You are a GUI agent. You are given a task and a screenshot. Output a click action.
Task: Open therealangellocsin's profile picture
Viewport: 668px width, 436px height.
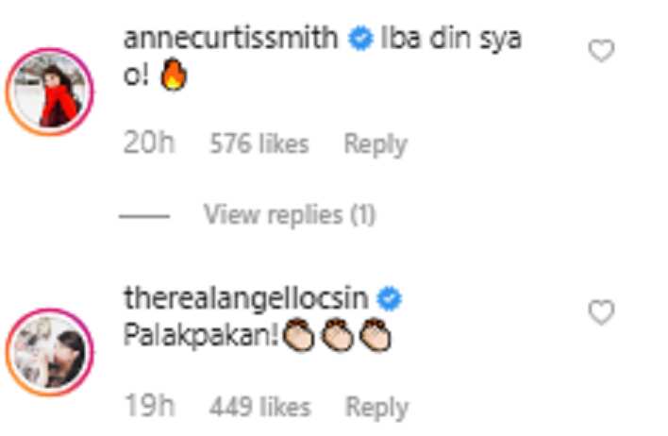pos(50,352)
